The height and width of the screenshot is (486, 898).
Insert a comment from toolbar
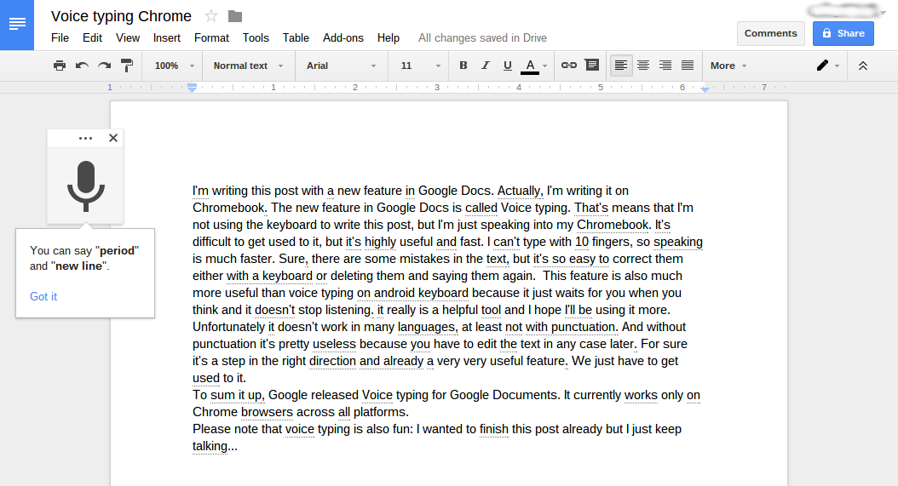point(591,66)
